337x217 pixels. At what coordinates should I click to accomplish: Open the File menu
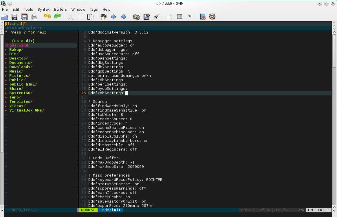coord(5,10)
